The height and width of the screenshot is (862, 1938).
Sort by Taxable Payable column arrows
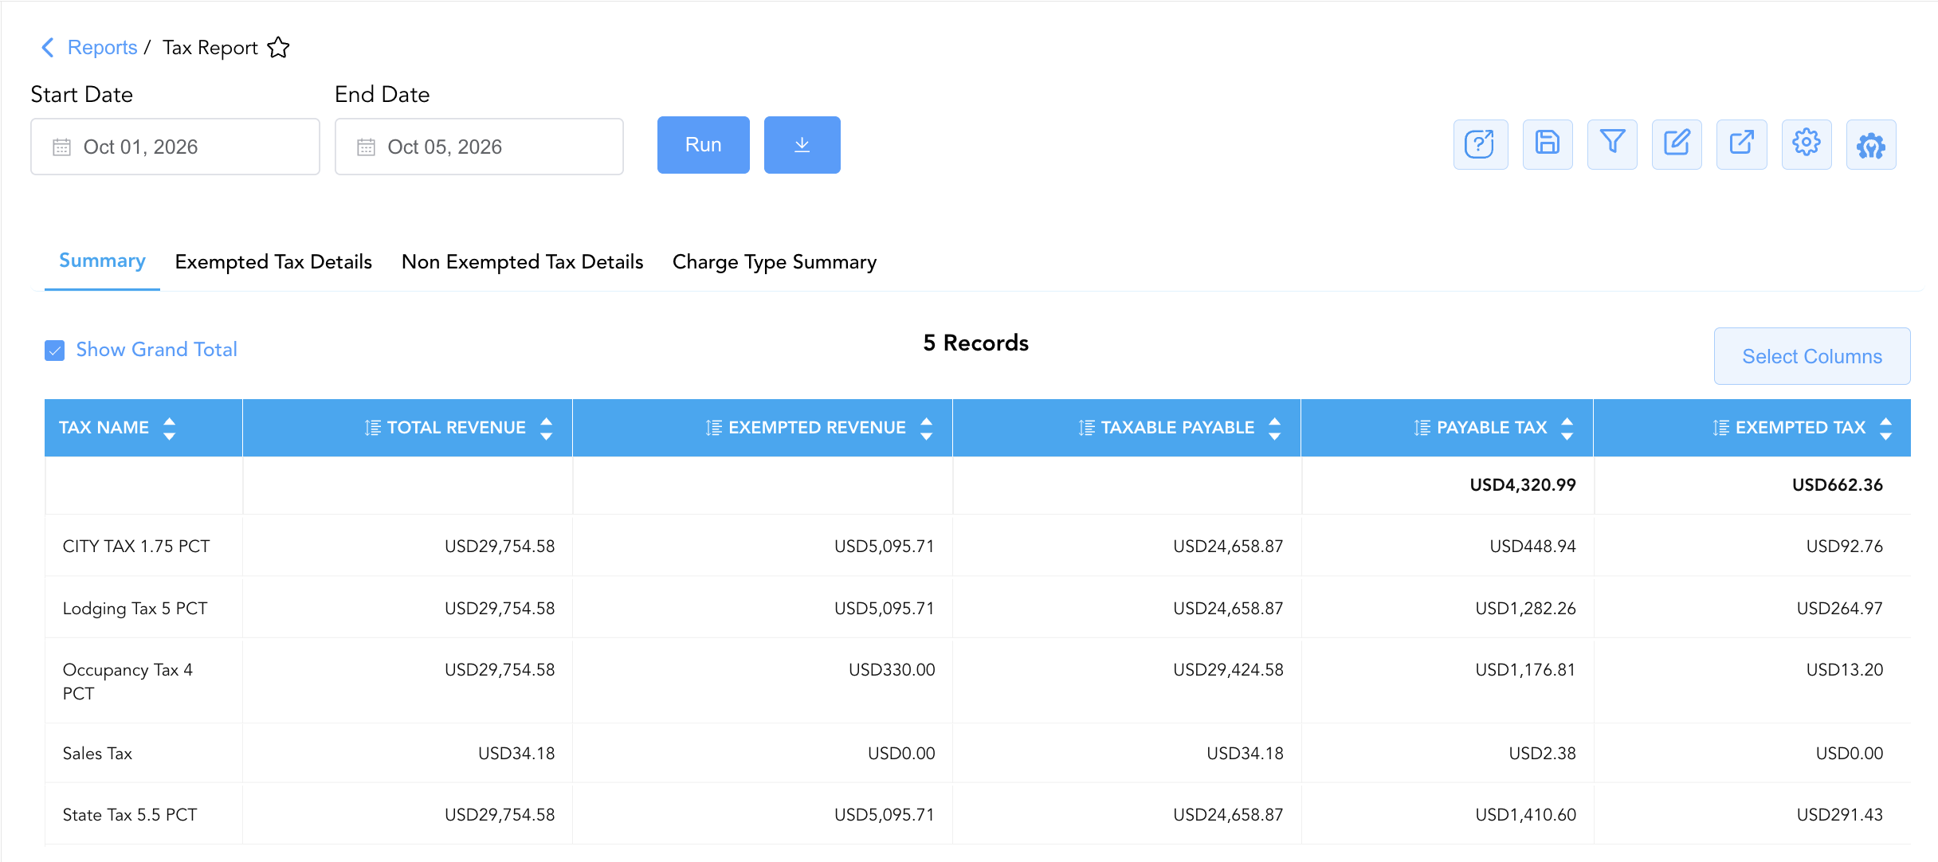(x=1274, y=429)
